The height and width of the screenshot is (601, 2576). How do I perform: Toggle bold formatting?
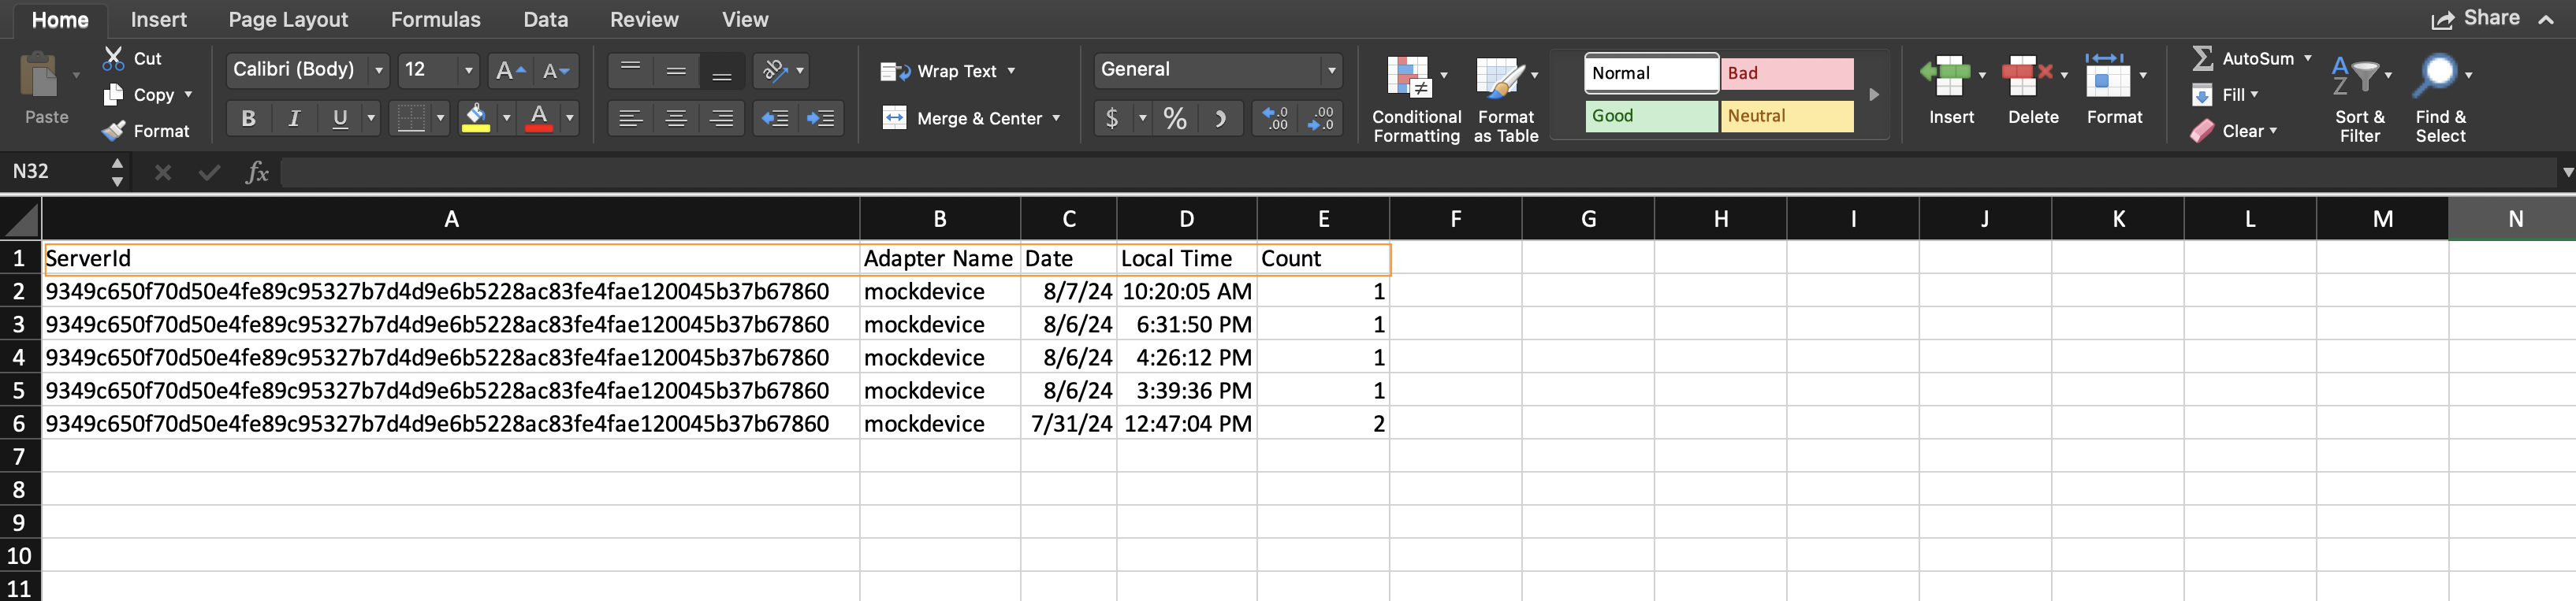pos(248,119)
